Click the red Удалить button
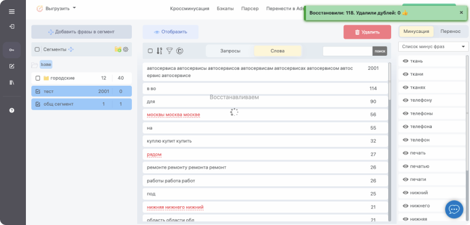470x225 pixels. [x=367, y=32]
